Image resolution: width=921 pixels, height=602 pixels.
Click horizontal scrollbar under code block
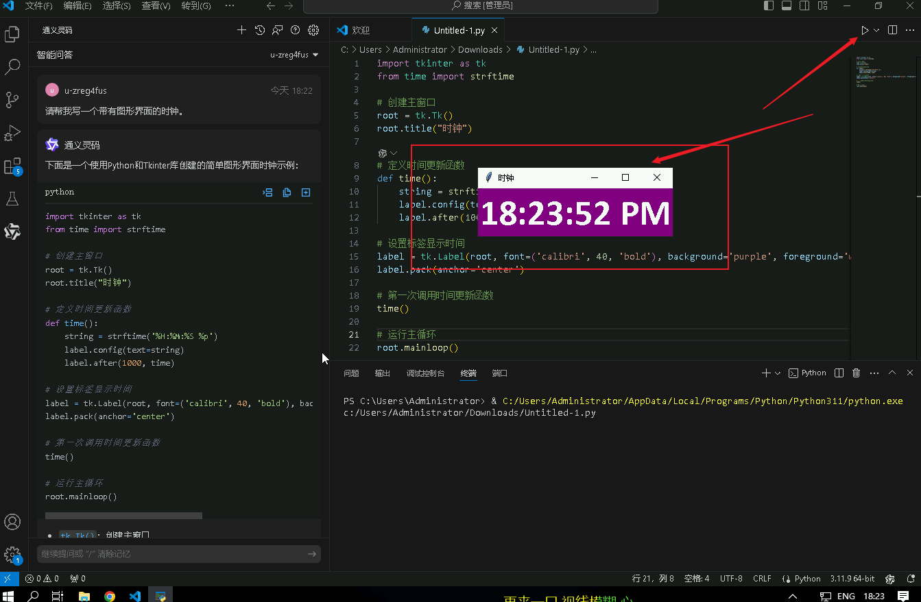[123, 515]
